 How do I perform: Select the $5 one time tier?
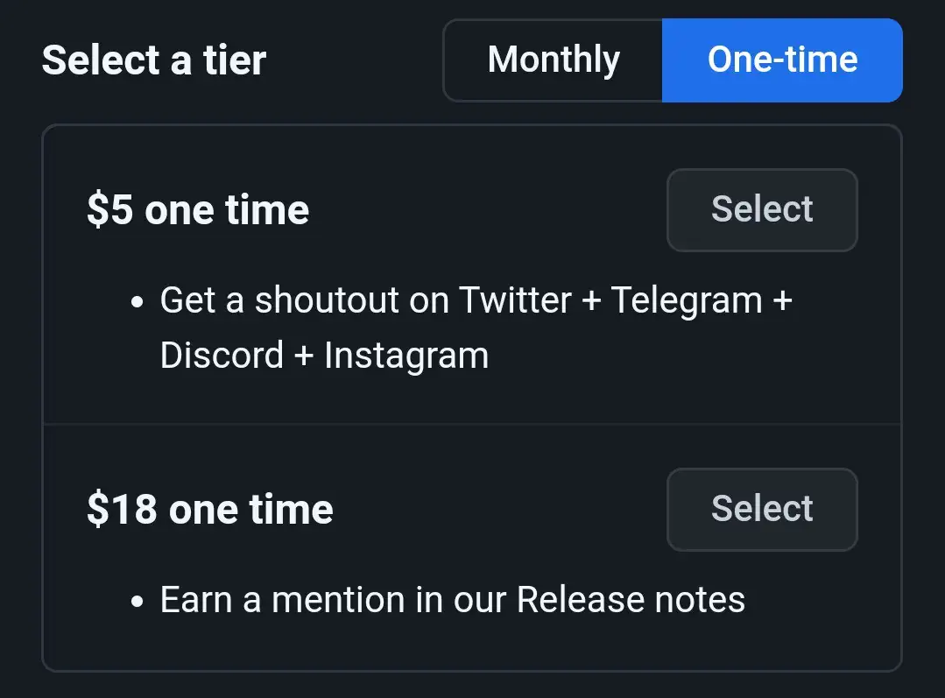(x=762, y=210)
